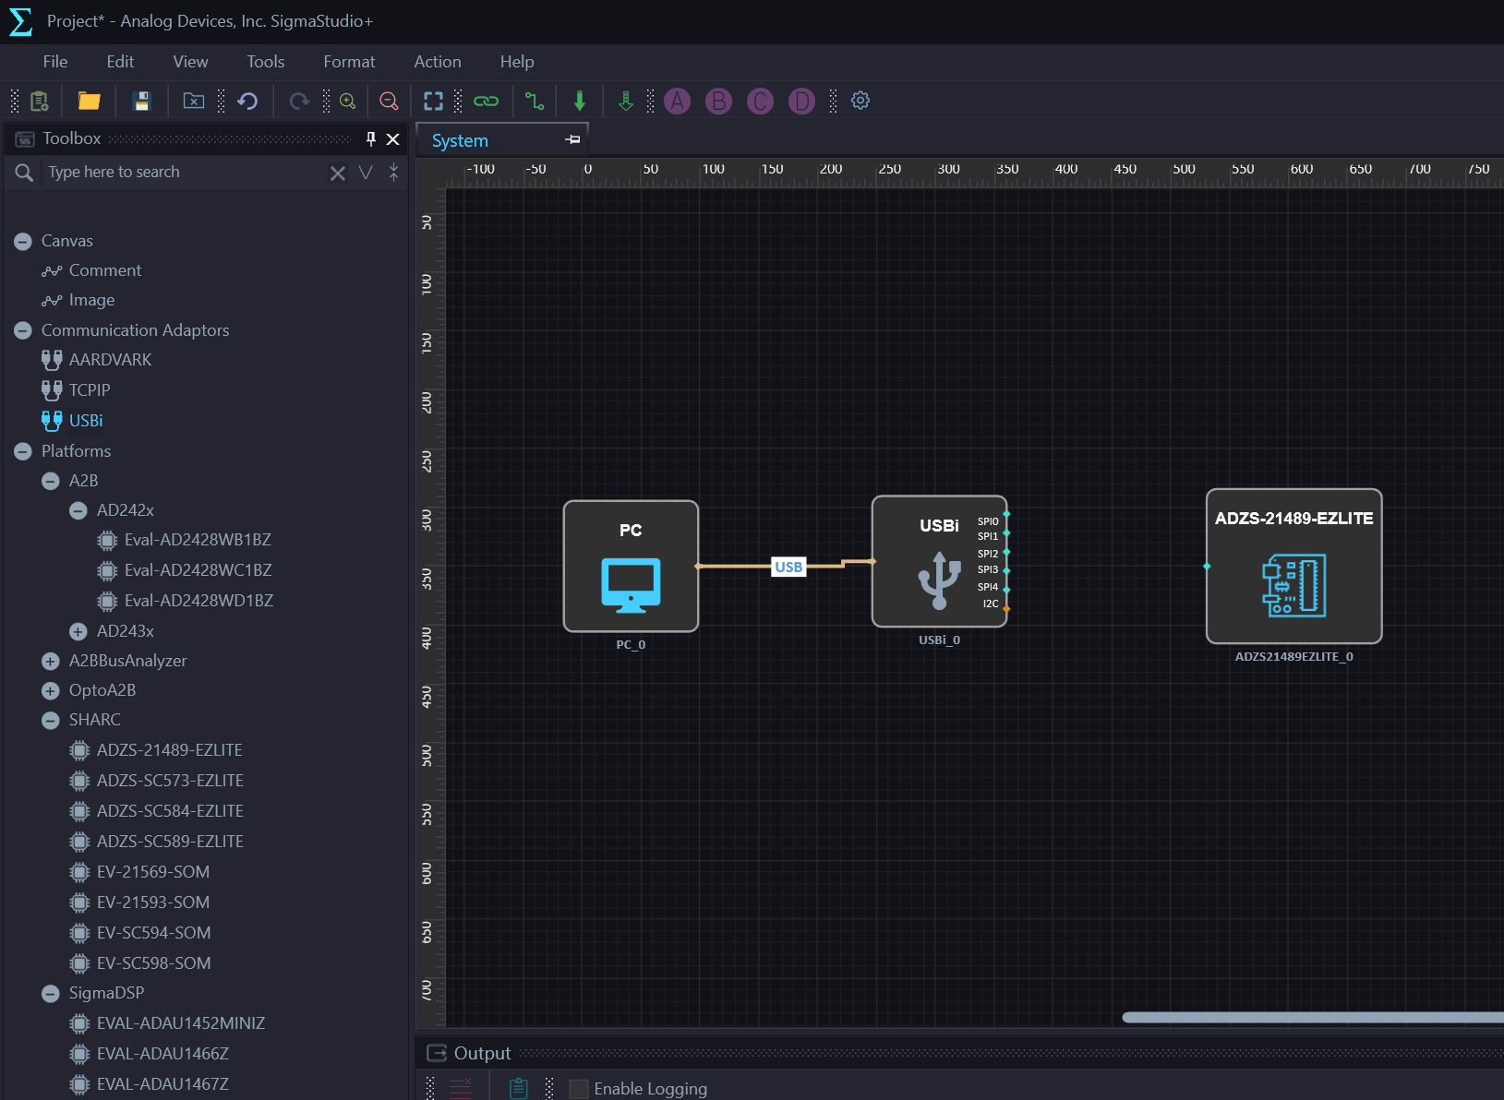Viewport: 1504px width, 1100px height.
Task: Click the wire routing toolbar icon
Action: pyautogui.click(x=535, y=101)
